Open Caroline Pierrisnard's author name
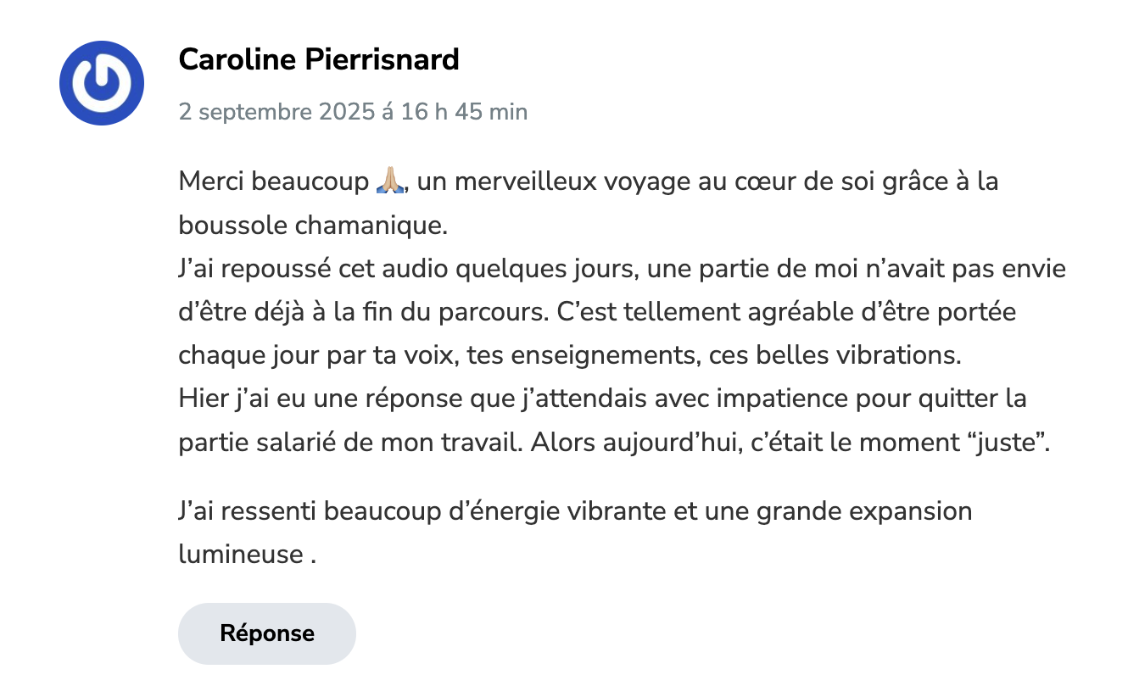Viewport: 1128px width, 697px height. click(319, 59)
